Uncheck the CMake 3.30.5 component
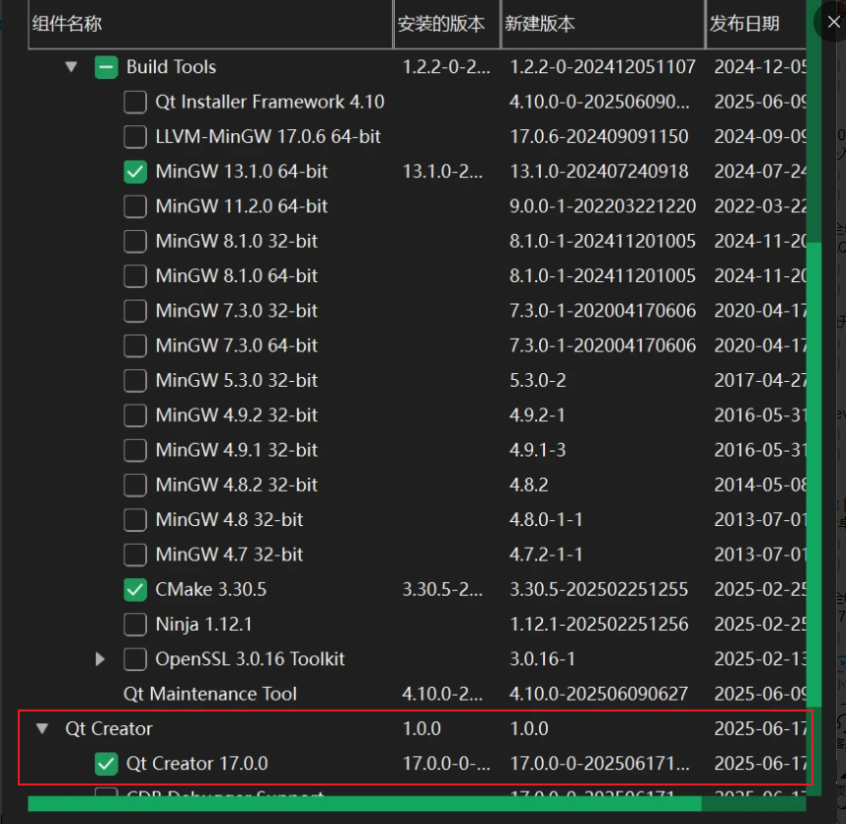Image resolution: width=846 pixels, height=824 pixels. 135,590
